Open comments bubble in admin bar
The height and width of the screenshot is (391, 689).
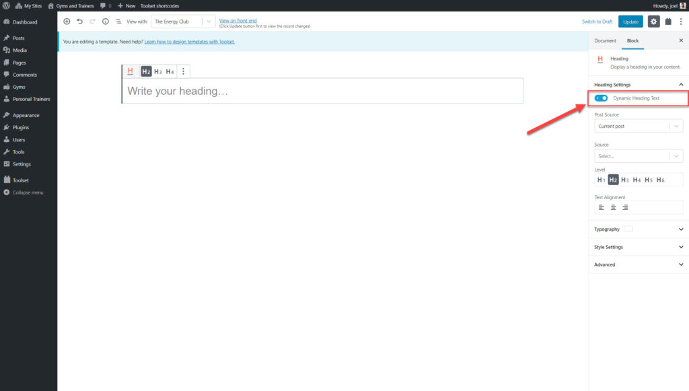[x=106, y=5]
